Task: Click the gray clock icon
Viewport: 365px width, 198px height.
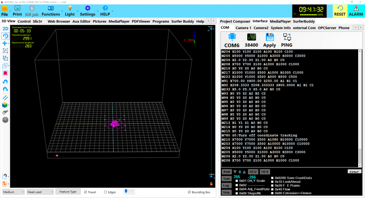Action: tap(5, 120)
